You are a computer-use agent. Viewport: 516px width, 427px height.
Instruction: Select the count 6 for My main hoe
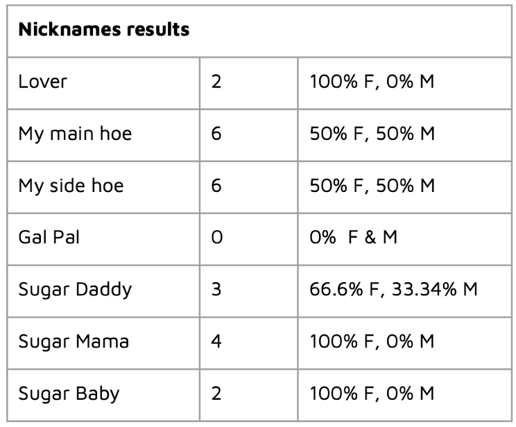coord(216,134)
